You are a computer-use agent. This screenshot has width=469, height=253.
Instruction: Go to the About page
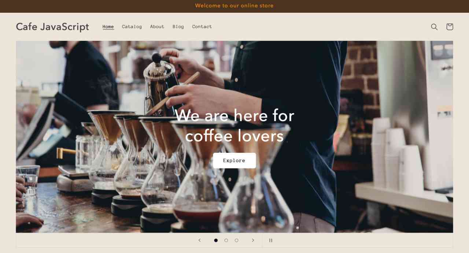157,27
